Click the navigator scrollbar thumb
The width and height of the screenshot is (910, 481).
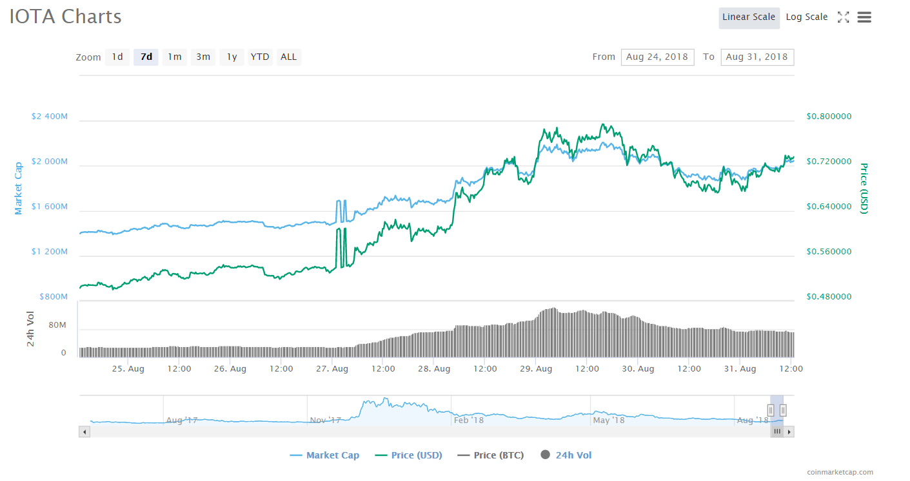(x=777, y=431)
